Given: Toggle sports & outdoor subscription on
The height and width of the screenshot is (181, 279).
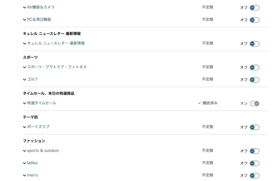Looking at the screenshot, I should pyautogui.click(x=254, y=151).
